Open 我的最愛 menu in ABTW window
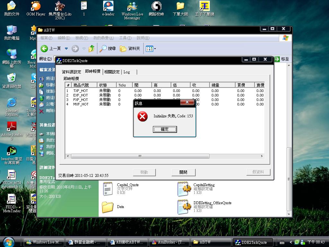 coord(103,38)
